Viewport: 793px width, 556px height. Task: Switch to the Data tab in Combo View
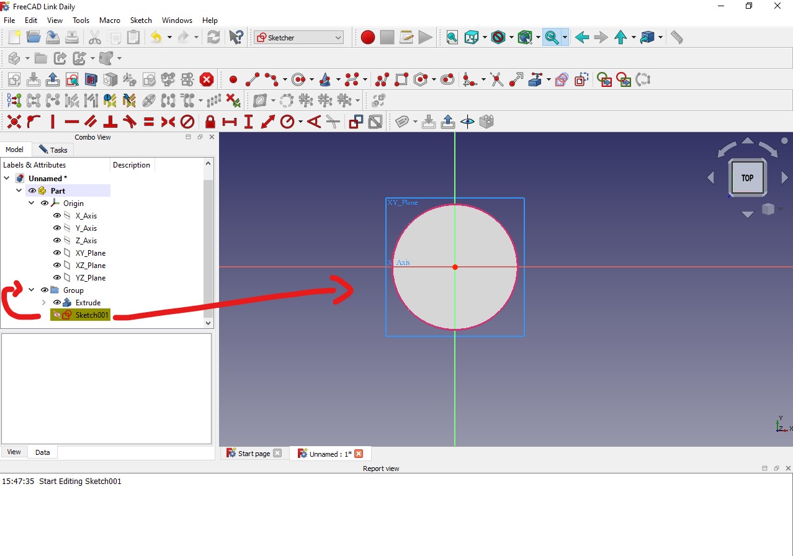(x=42, y=452)
